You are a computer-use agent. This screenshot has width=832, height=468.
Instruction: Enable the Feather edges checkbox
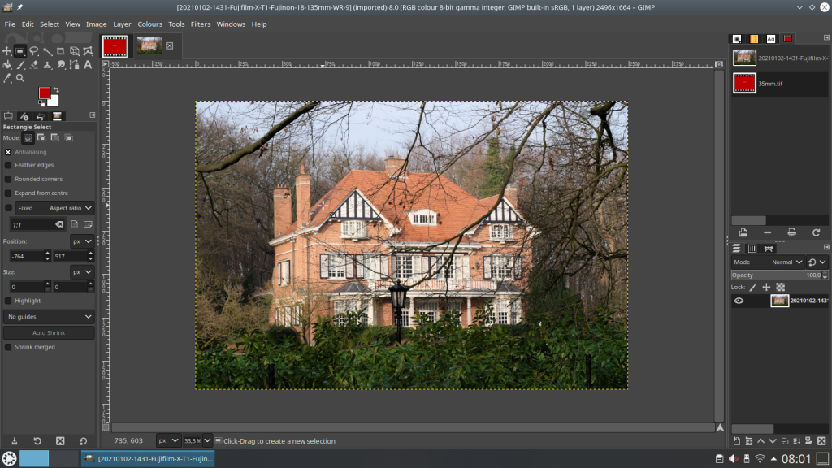pos(8,165)
